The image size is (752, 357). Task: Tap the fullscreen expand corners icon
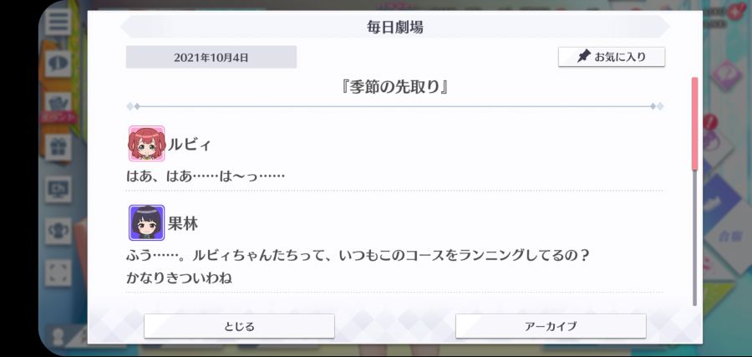[58, 273]
